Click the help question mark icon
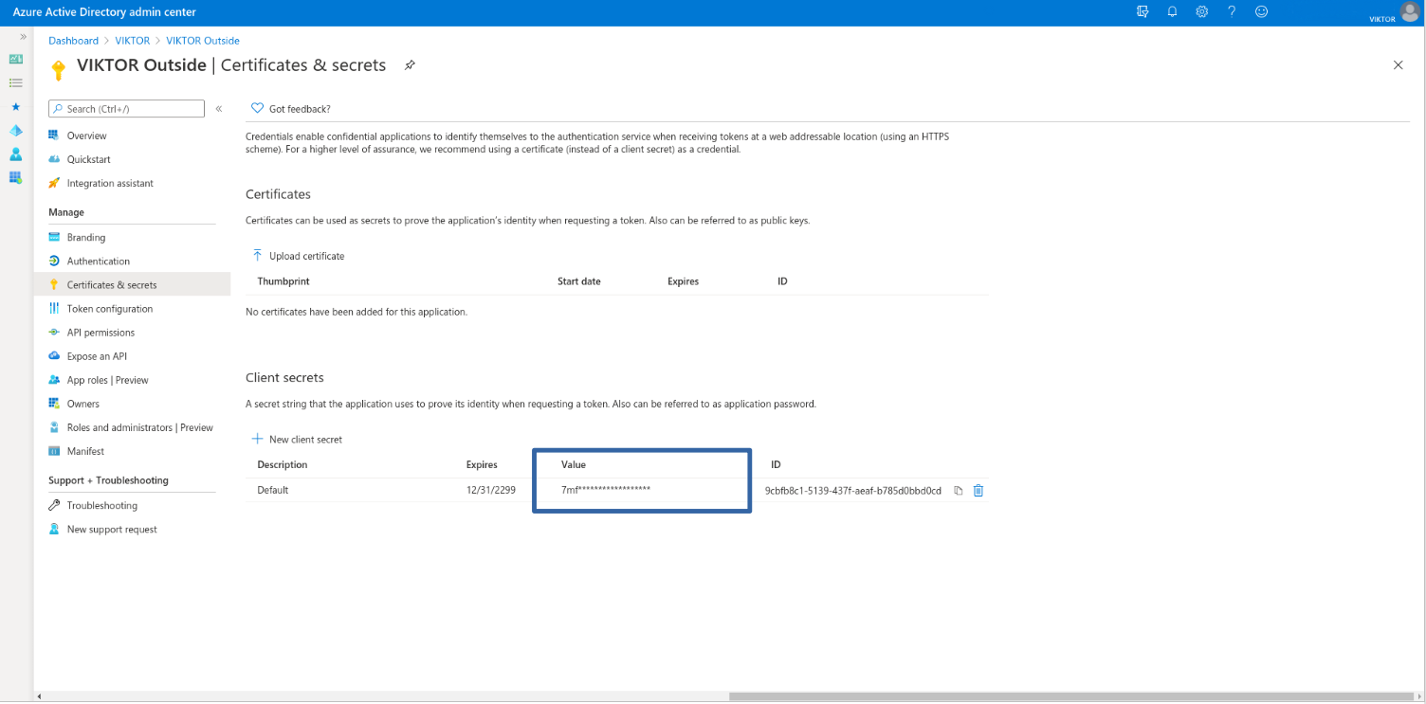 (x=1232, y=11)
